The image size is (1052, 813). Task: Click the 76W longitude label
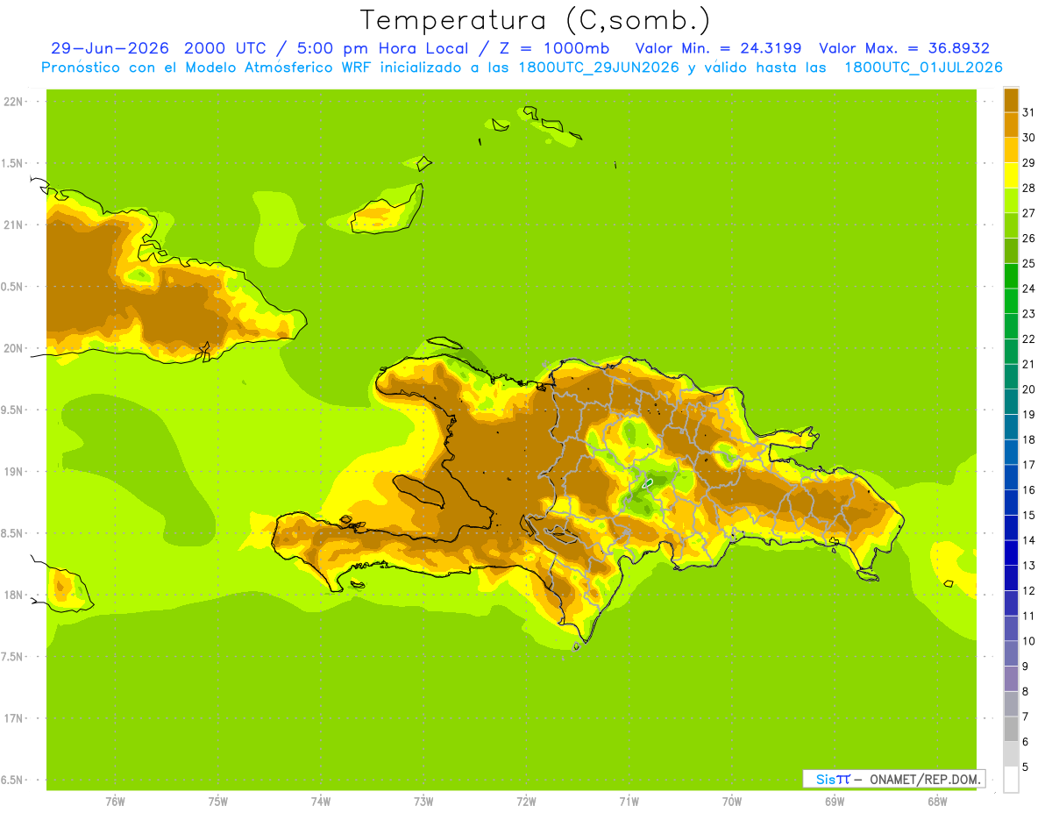tap(115, 801)
